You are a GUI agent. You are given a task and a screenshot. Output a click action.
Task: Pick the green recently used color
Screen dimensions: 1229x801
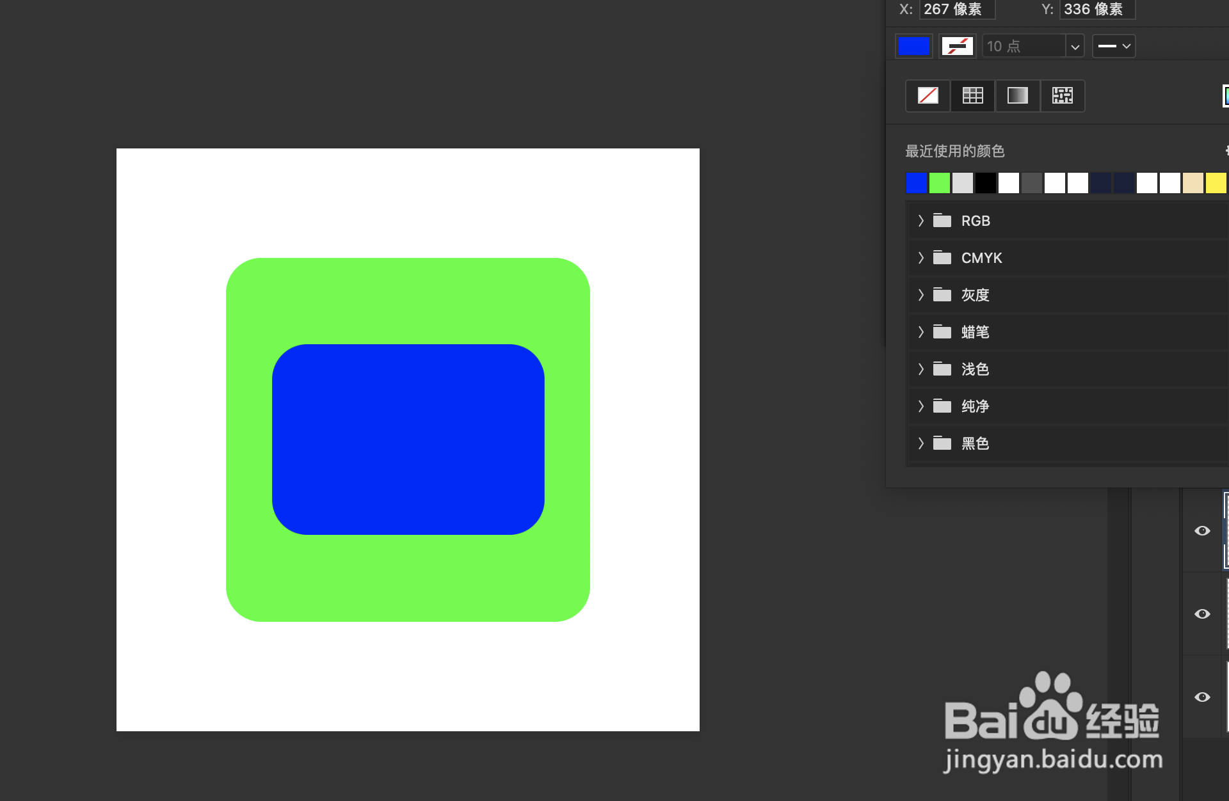939,183
